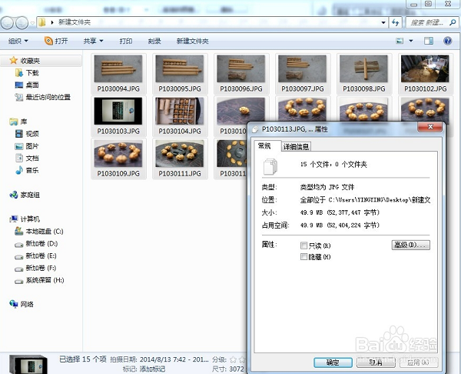The width and height of the screenshot is (461, 374).
Task: Click the change view icon in the toolbar
Action: [x=400, y=41]
